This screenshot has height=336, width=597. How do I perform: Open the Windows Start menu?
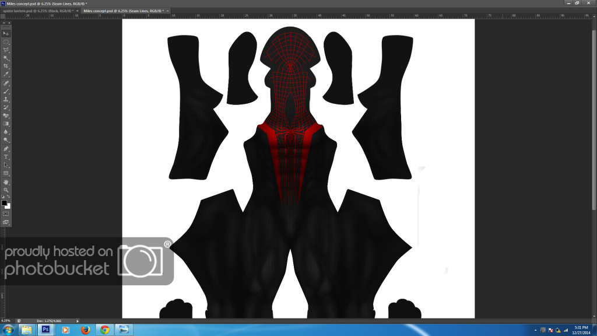click(8, 330)
